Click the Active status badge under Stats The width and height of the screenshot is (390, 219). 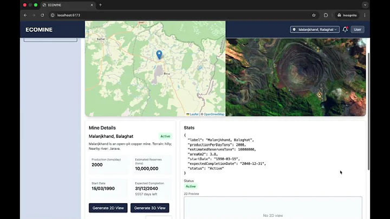(x=191, y=186)
